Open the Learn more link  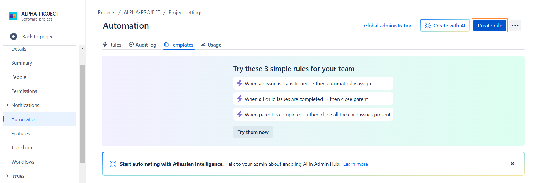[x=355, y=164]
